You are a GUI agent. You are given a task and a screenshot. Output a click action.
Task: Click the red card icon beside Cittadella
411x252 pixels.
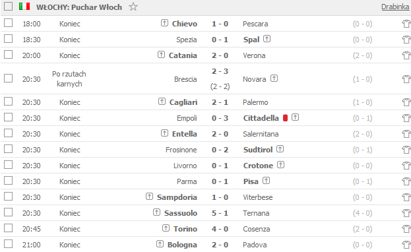[x=286, y=118]
